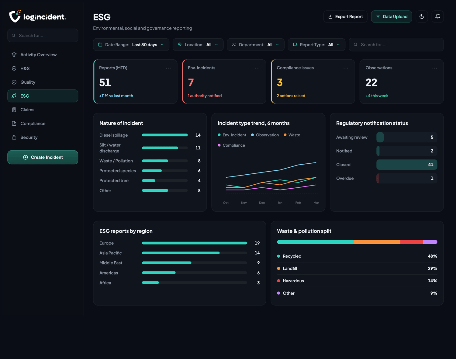Select the ESG menu item
The width and height of the screenshot is (456, 359).
coord(43,96)
